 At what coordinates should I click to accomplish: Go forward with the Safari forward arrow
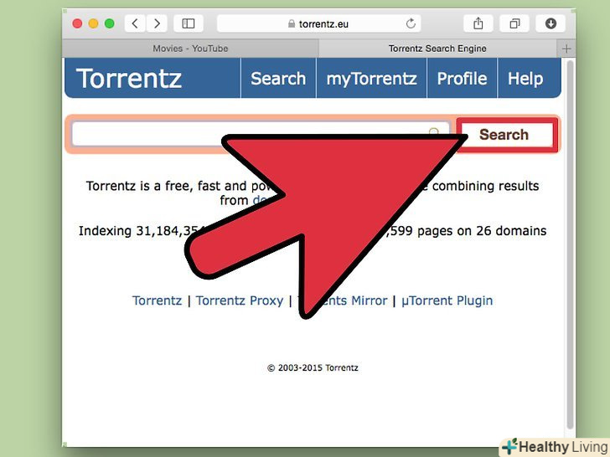pos(157,23)
